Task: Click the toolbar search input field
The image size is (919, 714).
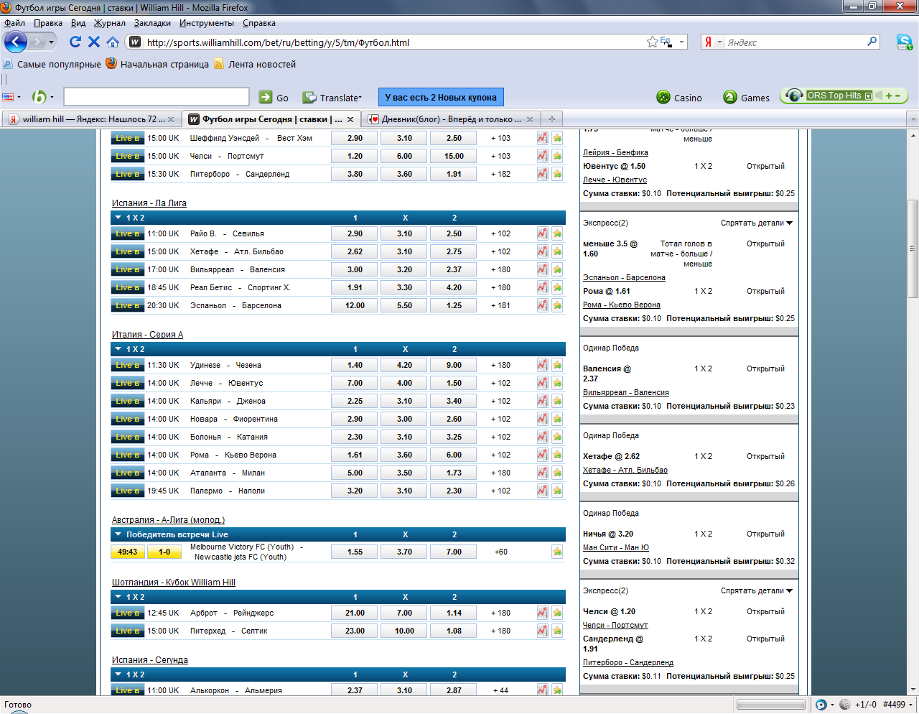Action: [156, 97]
